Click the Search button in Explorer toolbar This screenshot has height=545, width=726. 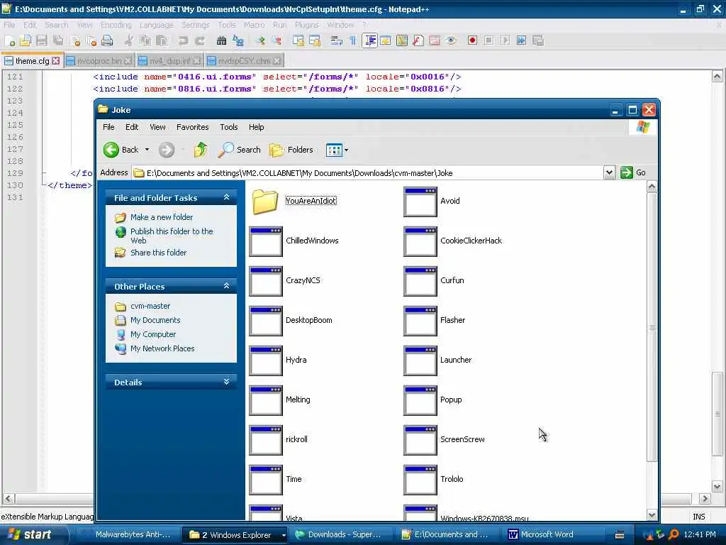pos(240,150)
